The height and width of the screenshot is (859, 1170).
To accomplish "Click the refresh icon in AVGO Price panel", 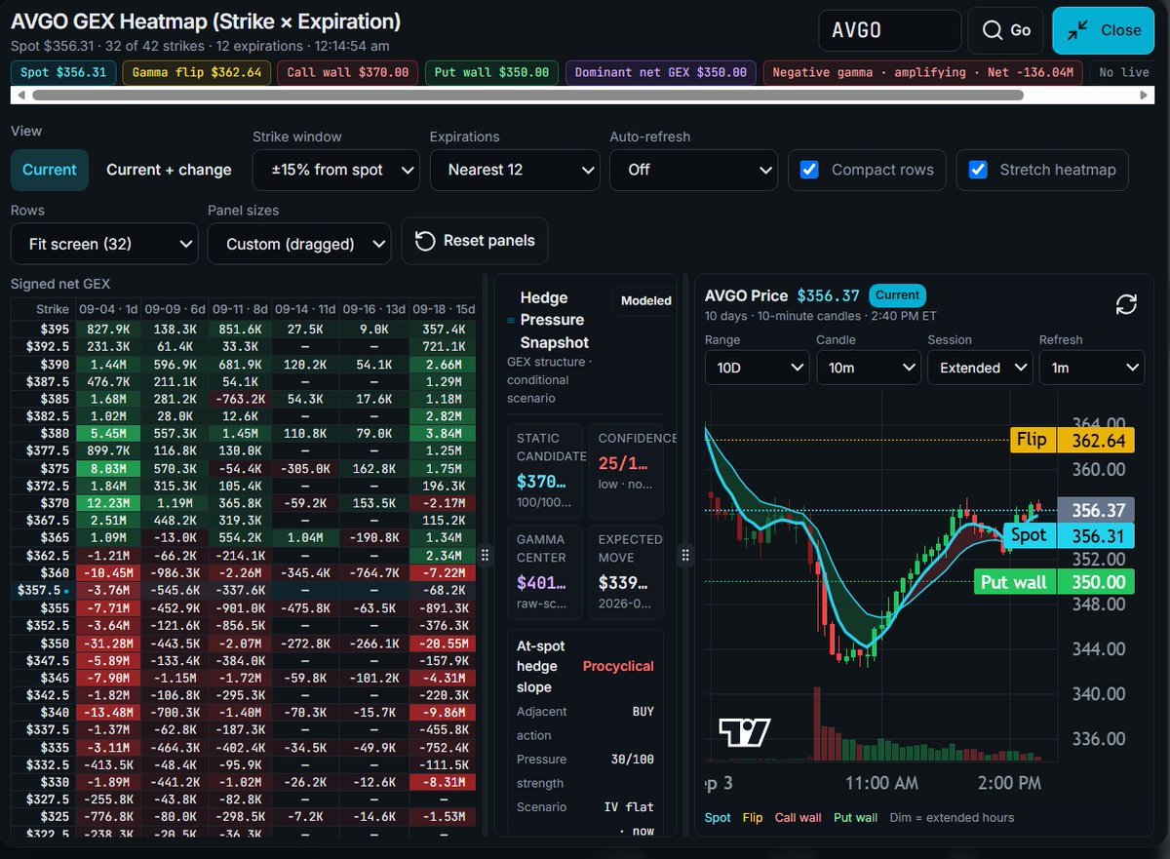I will [1126, 304].
